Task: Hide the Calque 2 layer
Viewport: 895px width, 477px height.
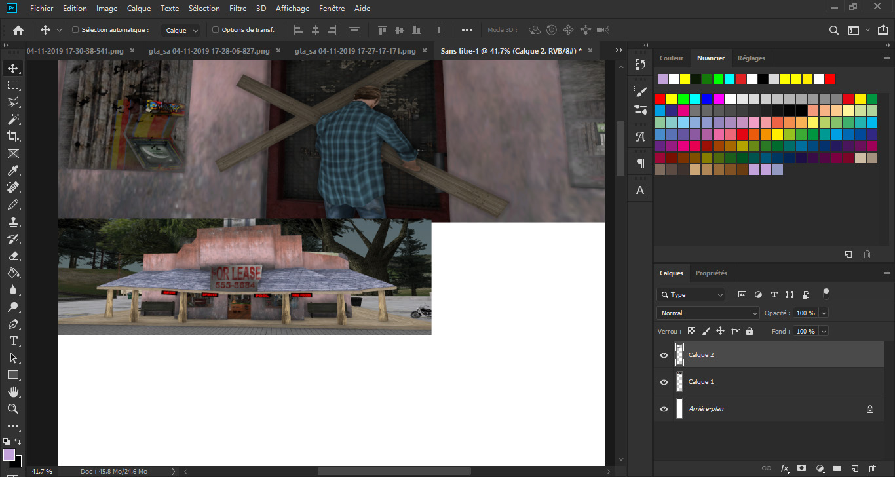Action: click(x=664, y=355)
